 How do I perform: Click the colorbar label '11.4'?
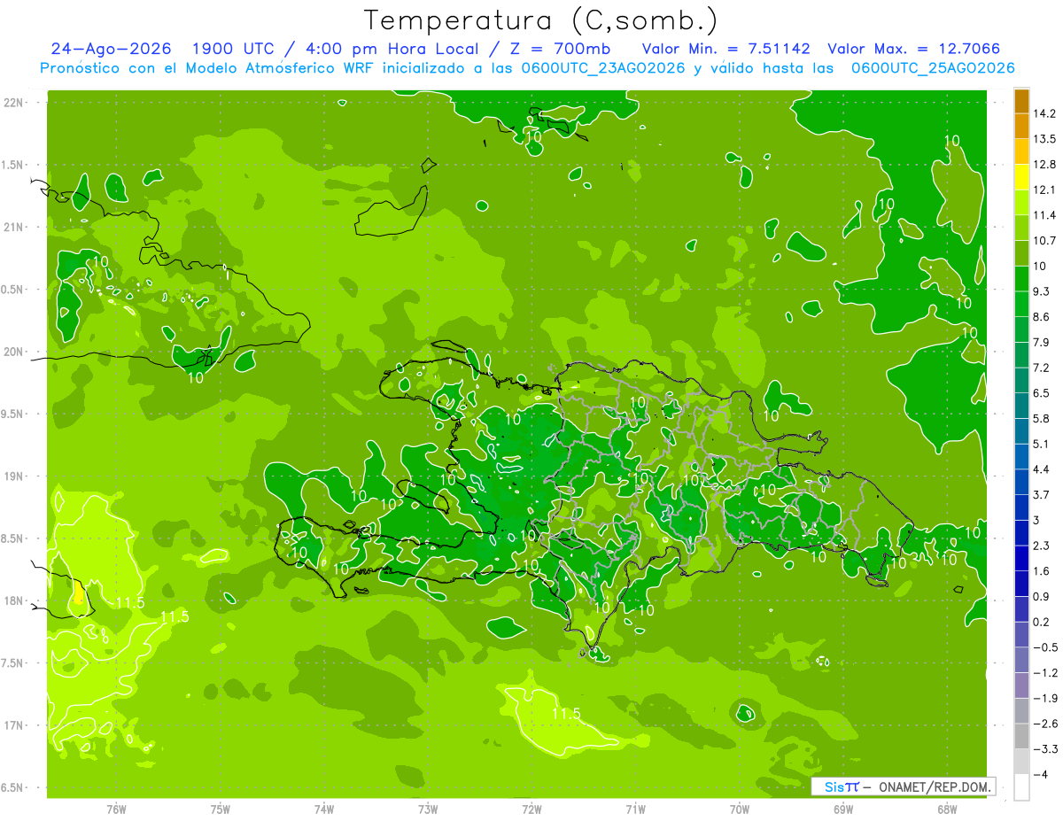tap(1044, 215)
